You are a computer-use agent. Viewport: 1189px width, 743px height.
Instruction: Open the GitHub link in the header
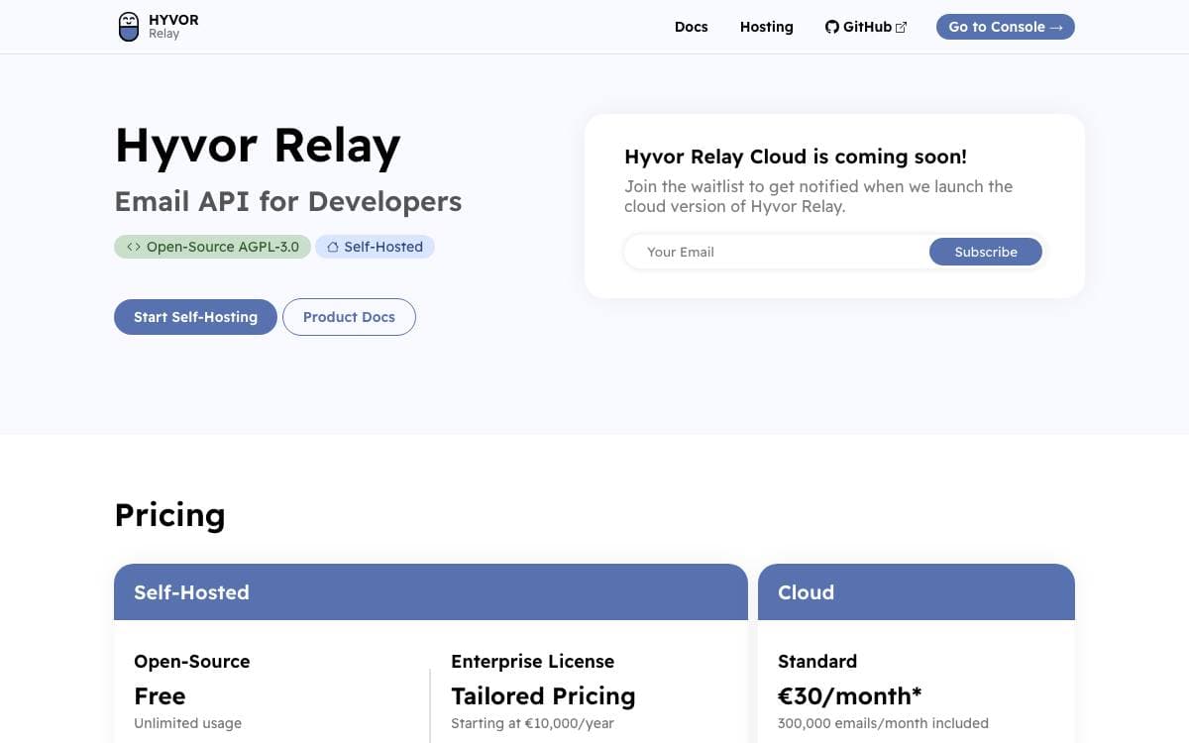point(866,27)
